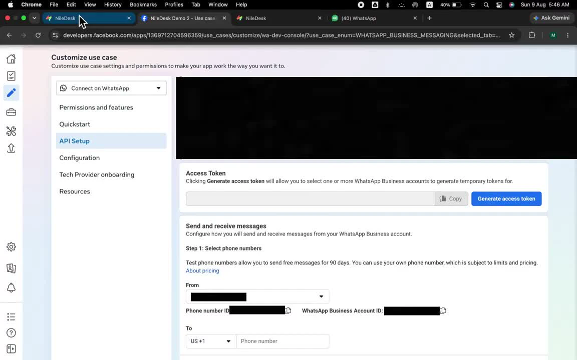Open the Help question mark icon
Viewport: 577px width, 360px height.
(x=11, y=333)
